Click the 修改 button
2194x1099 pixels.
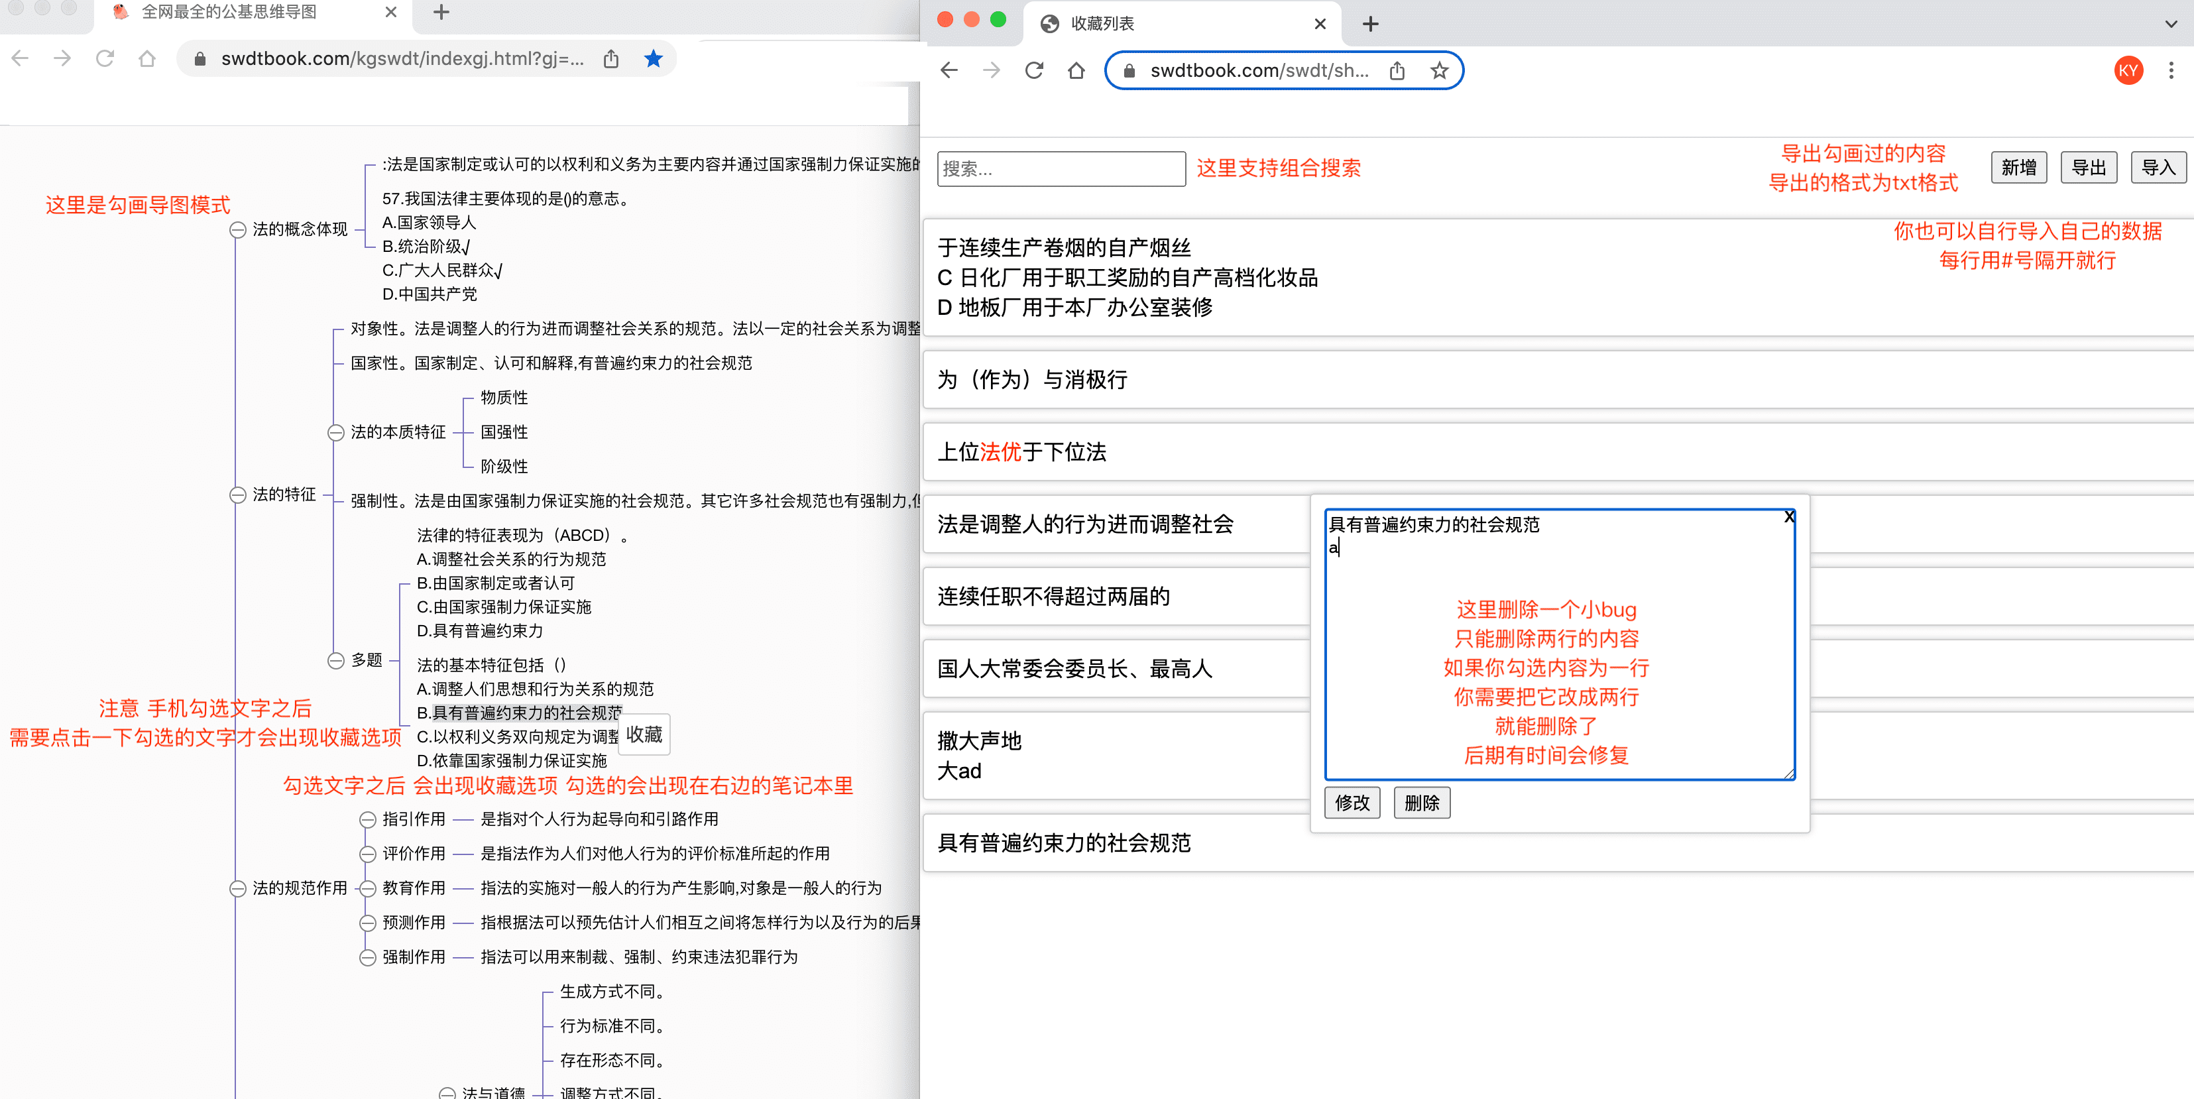(x=1352, y=803)
